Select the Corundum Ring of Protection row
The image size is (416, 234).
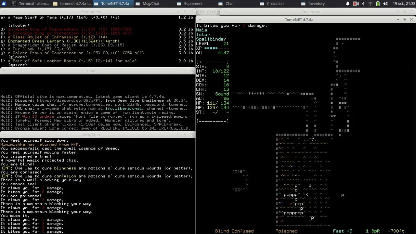(97, 33)
